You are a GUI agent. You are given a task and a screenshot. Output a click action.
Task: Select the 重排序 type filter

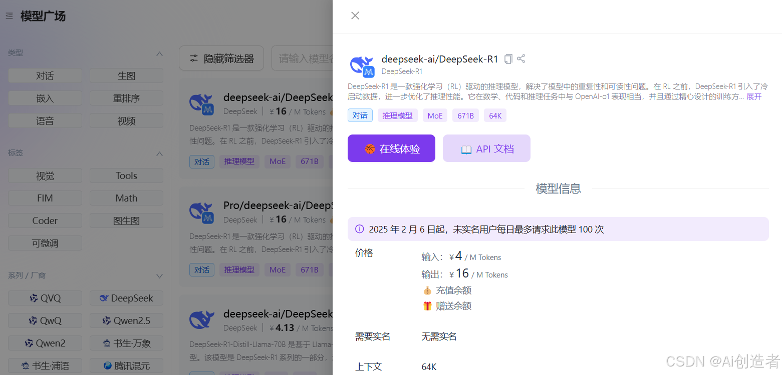pyautogui.click(x=126, y=98)
